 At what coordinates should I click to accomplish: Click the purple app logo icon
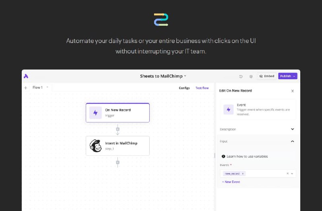coord(26,76)
